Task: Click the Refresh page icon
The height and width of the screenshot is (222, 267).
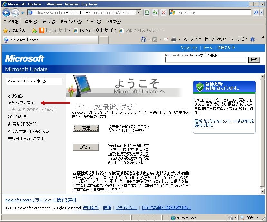Action: (155, 13)
